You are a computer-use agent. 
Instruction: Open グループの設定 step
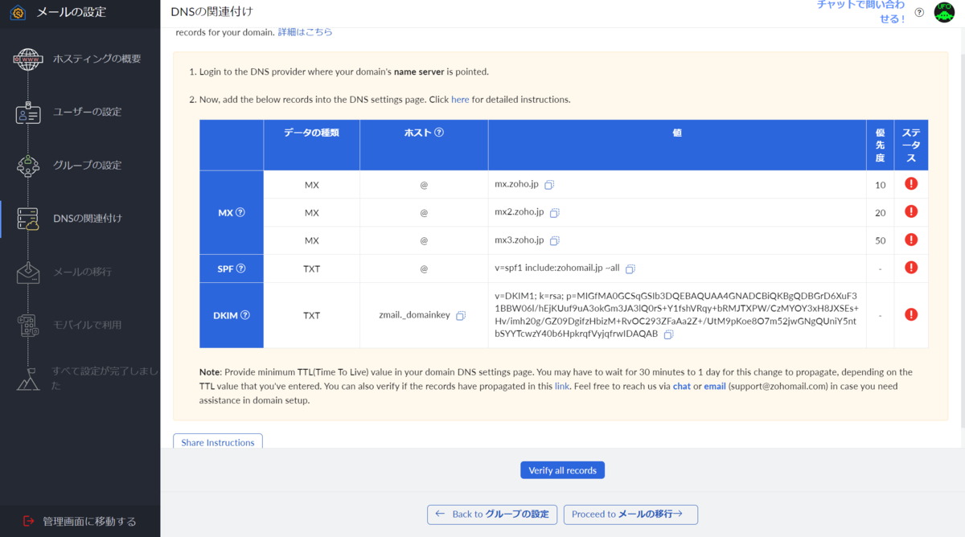pyautogui.click(x=87, y=165)
